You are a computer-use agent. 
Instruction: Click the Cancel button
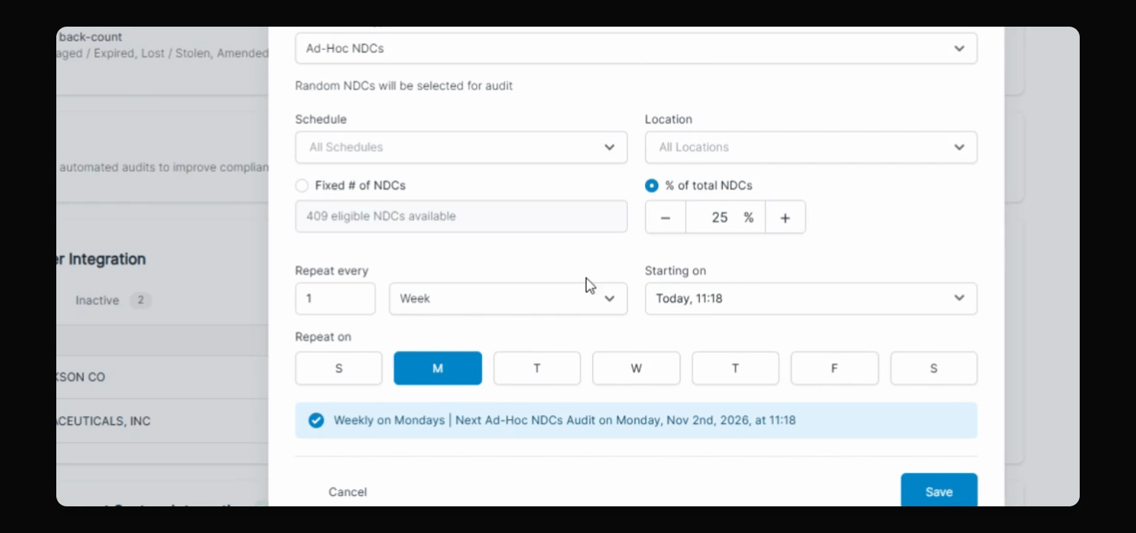click(347, 492)
